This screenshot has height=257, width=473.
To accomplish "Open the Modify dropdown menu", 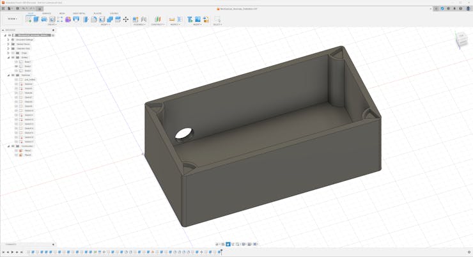I will (x=105, y=25).
